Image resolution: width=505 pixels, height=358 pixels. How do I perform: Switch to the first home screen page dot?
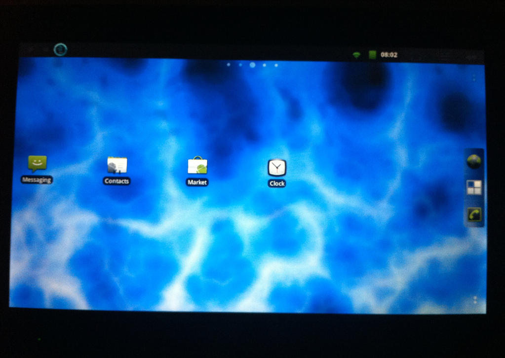pos(229,65)
